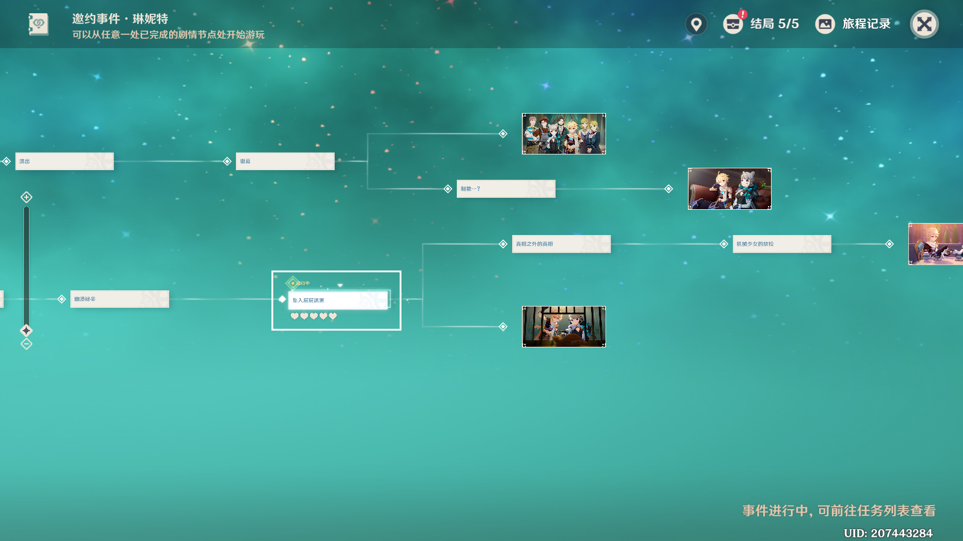The width and height of the screenshot is (963, 541).
Task: Open the tea table ending thumbnail at right edge
Action: point(936,244)
